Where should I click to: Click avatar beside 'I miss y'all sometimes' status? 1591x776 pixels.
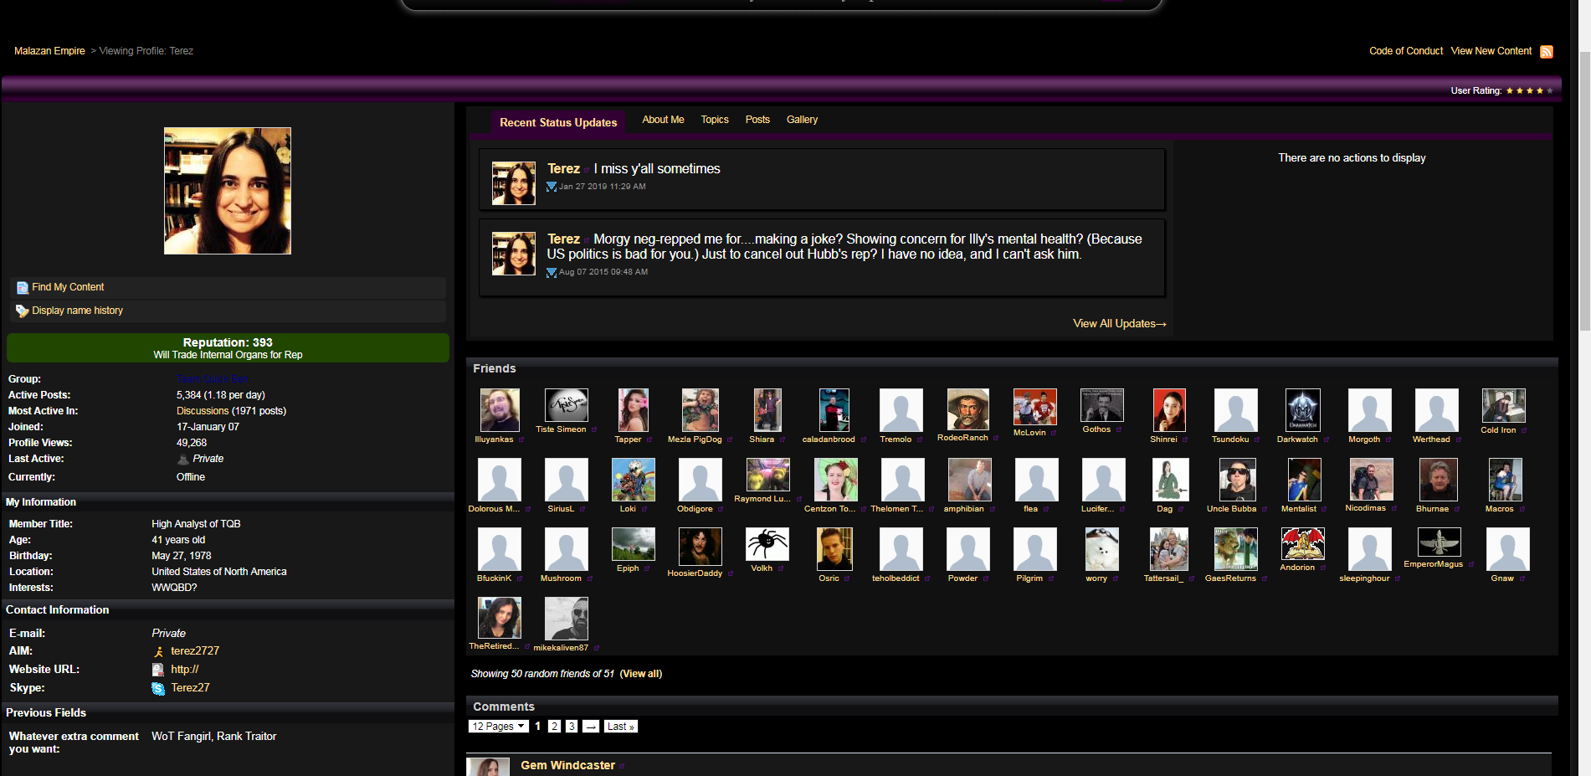coord(514,183)
